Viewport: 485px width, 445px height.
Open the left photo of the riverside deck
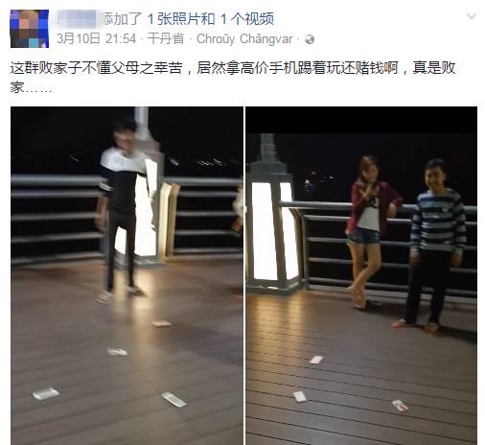coord(127,275)
